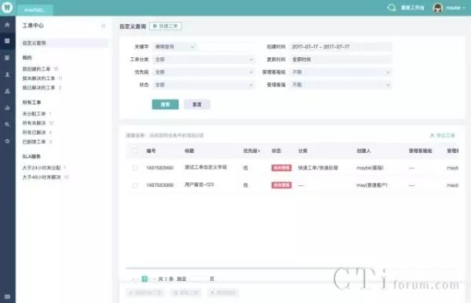Open the bar chart statistics sidebar icon

pos(7,108)
